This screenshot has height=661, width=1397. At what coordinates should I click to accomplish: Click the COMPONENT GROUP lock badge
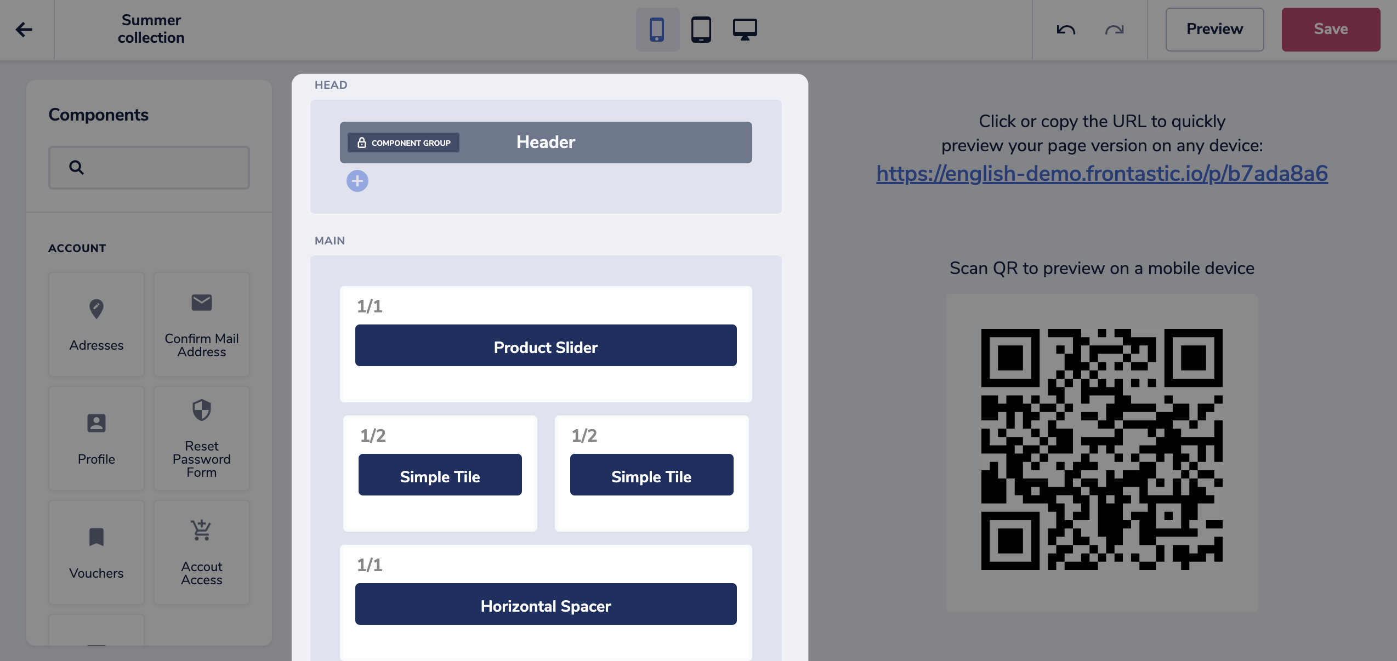[404, 143]
